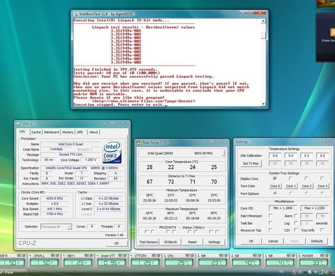Open settings icon on the CPUPLL gadget
The width and height of the screenshot is (335, 276).
tap(53, 255)
